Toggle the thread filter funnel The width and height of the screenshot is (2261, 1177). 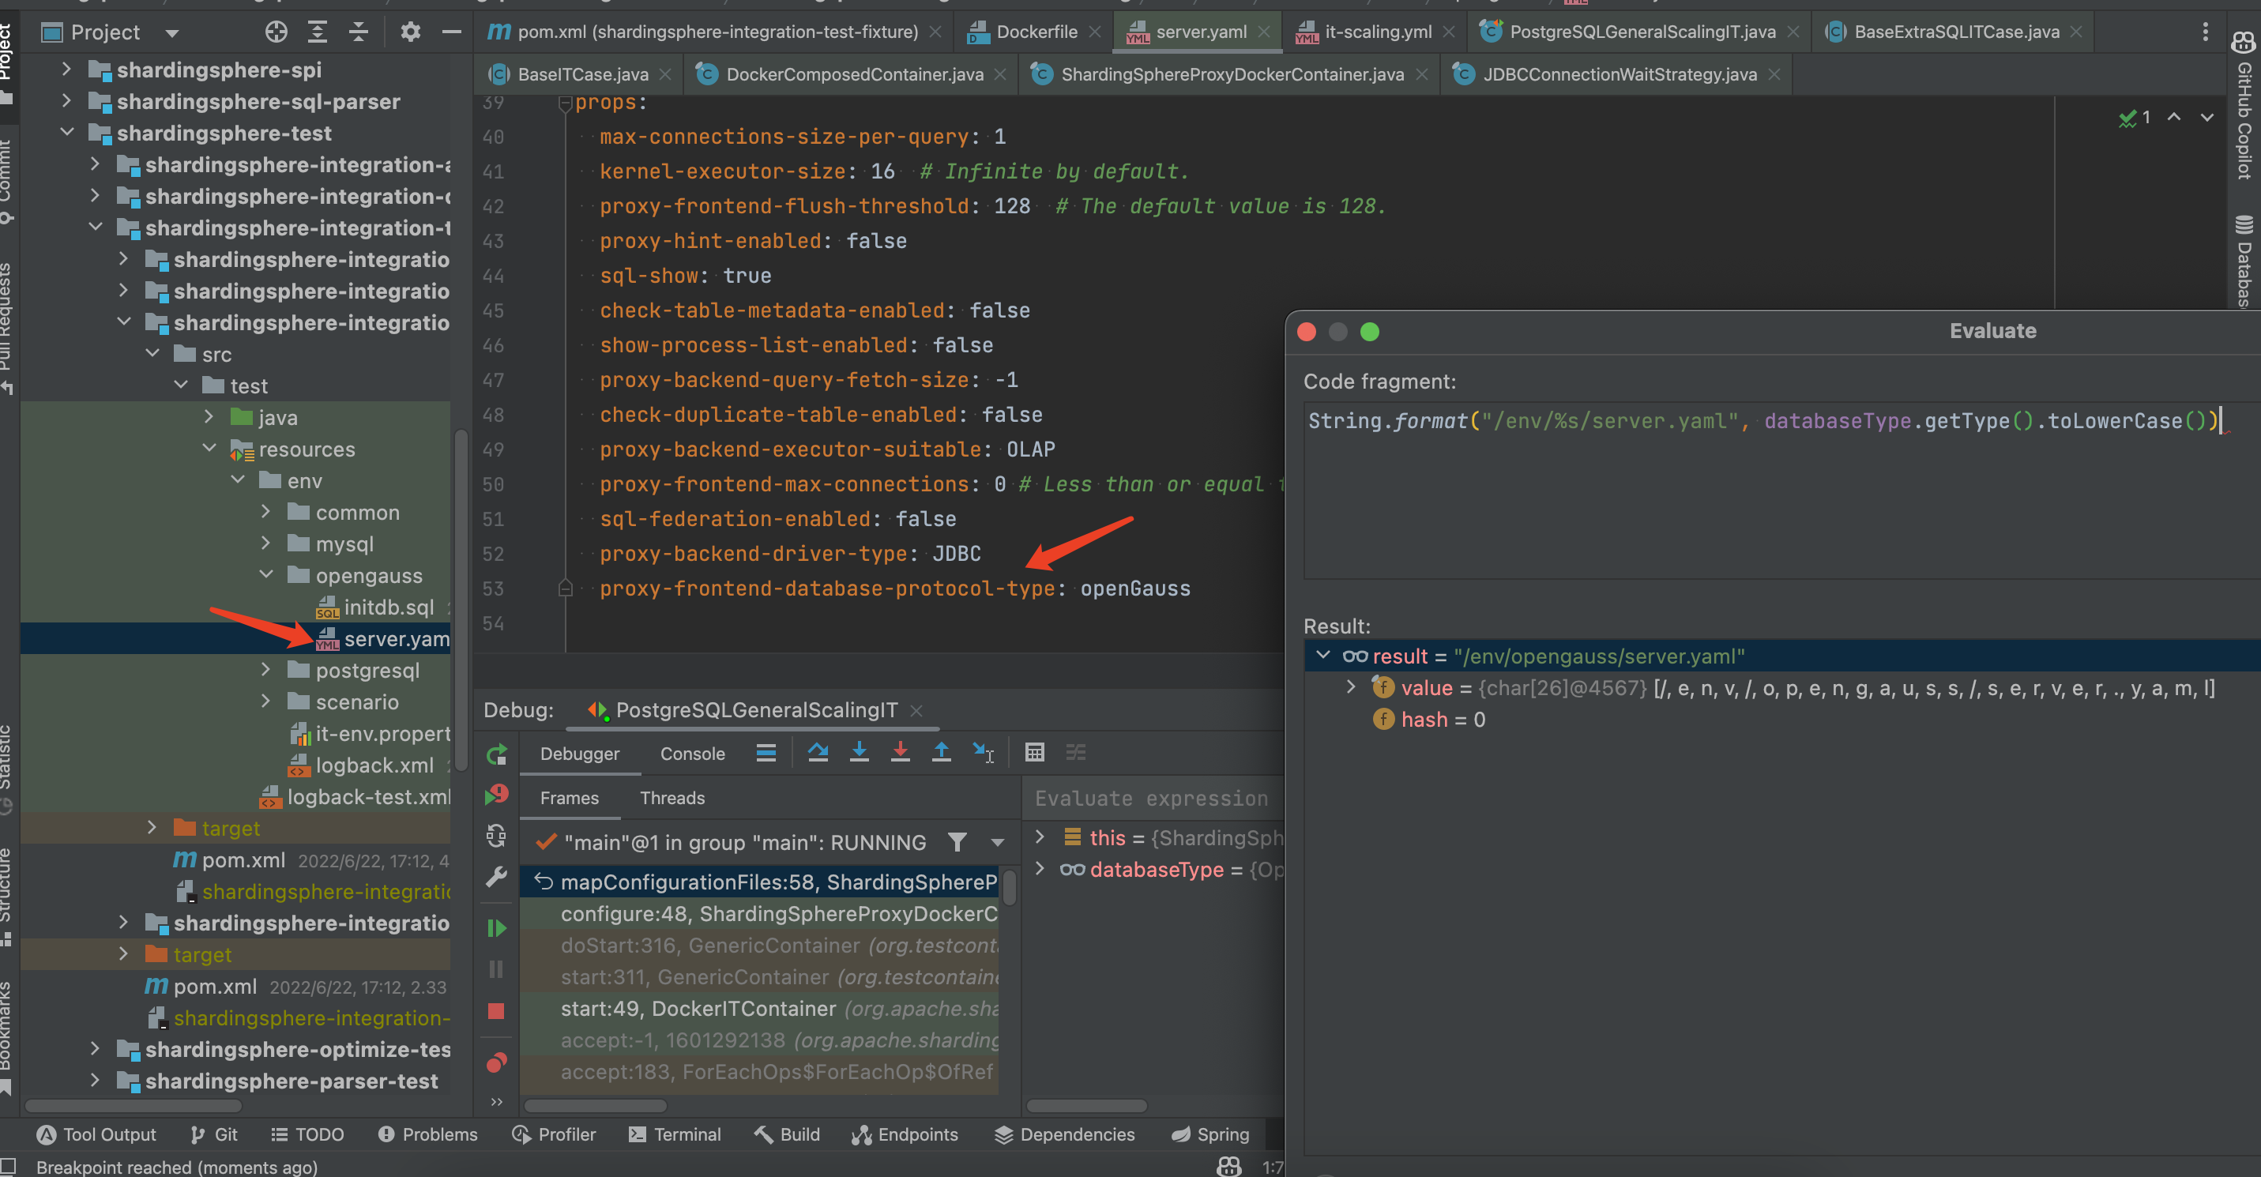[957, 842]
